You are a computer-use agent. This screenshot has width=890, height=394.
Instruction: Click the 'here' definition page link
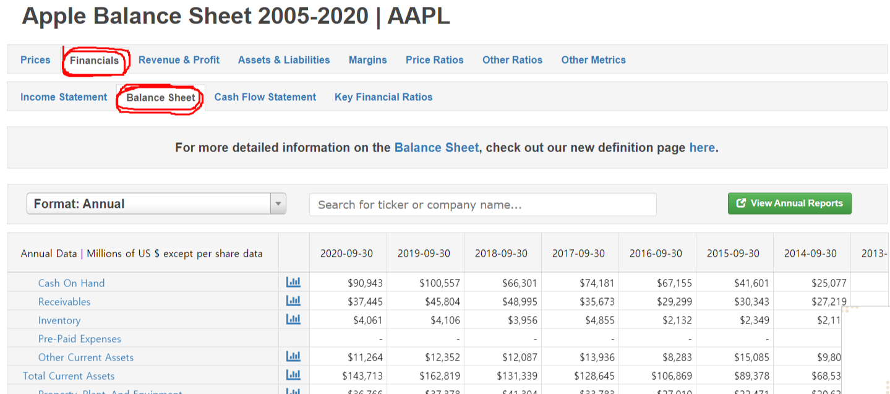click(702, 148)
